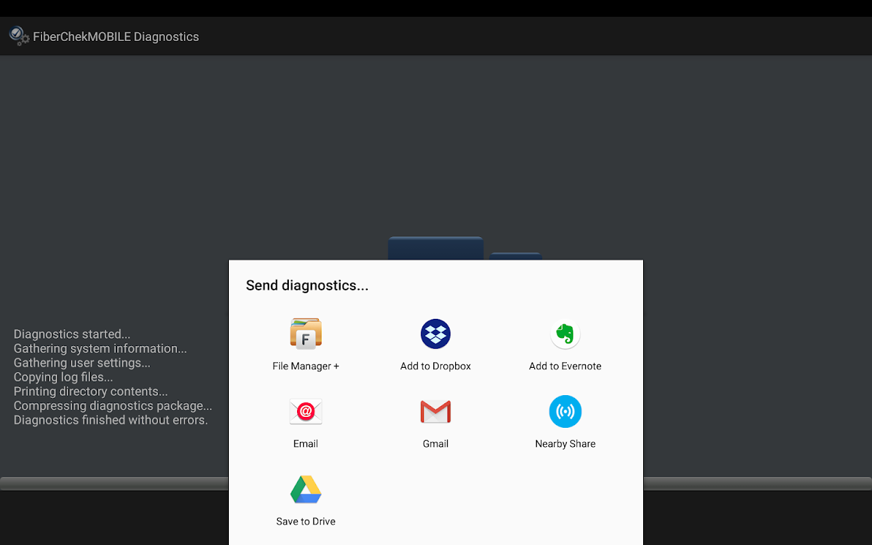Click the "Gathering user settings..." log line

[82, 362]
